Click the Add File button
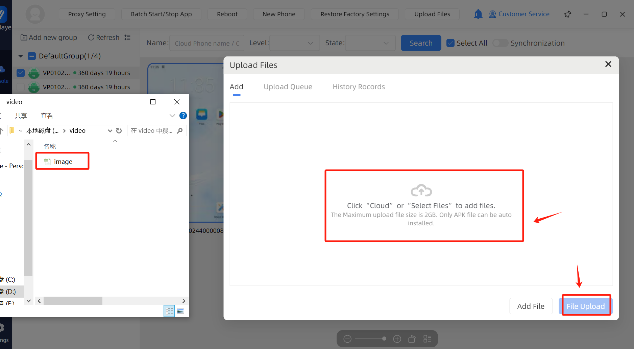 click(x=531, y=306)
